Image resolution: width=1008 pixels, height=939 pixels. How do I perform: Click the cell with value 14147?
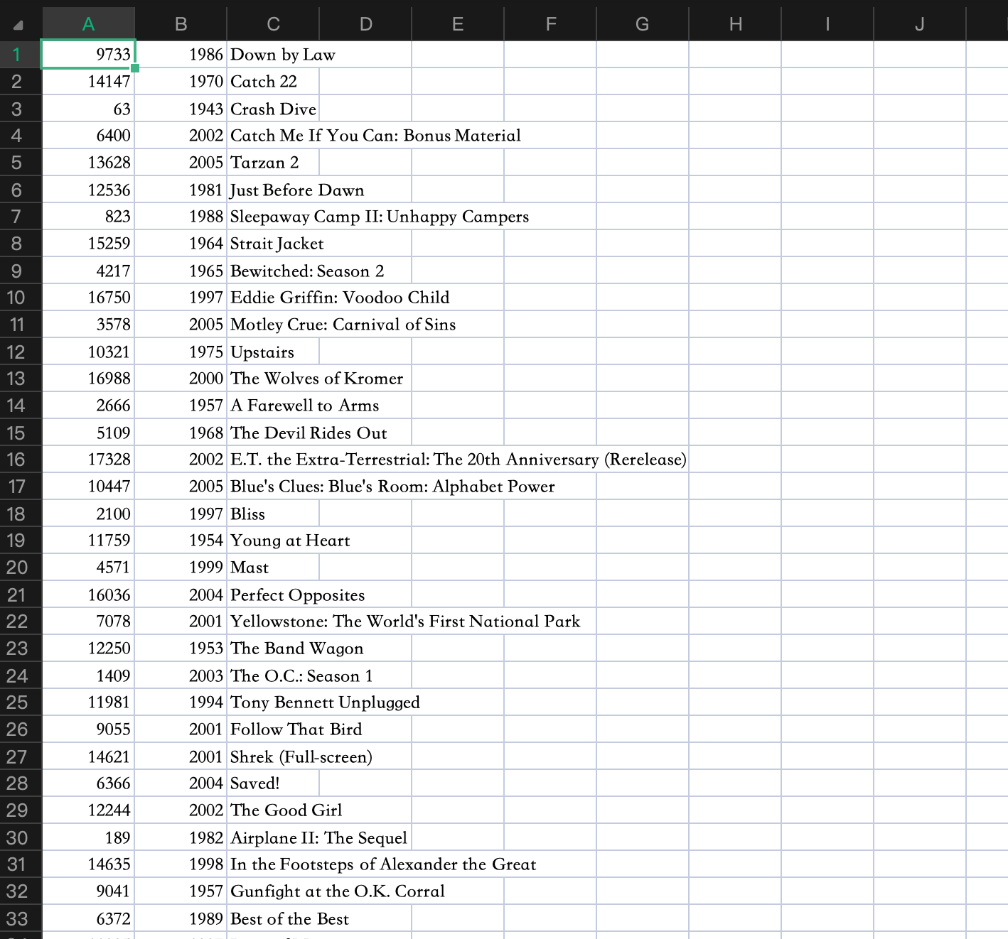point(89,82)
